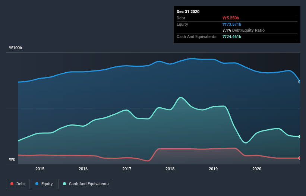306x196 pixels.
Task: Click the 2019 x-axis label
Action: [213, 169]
